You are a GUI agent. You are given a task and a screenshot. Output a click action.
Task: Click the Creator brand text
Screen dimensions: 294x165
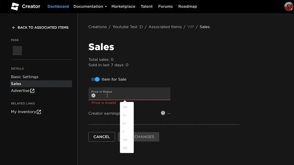(31, 6)
